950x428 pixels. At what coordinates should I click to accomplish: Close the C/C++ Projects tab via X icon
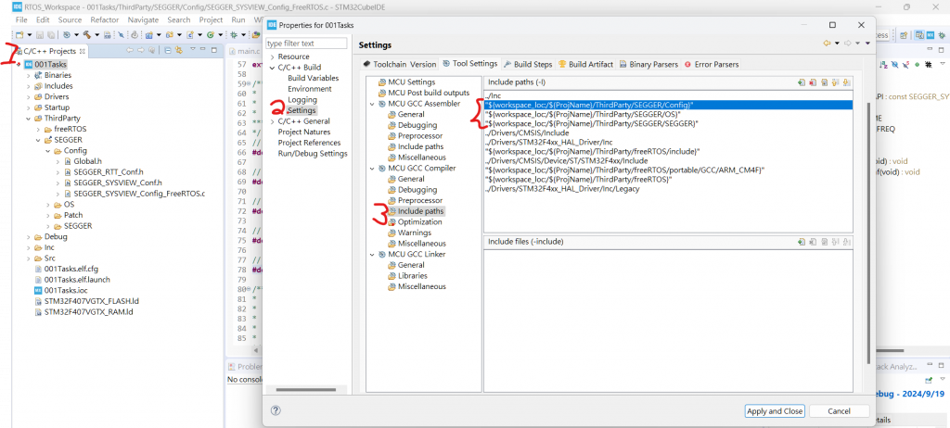pyautogui.click(x=83, y=51)
